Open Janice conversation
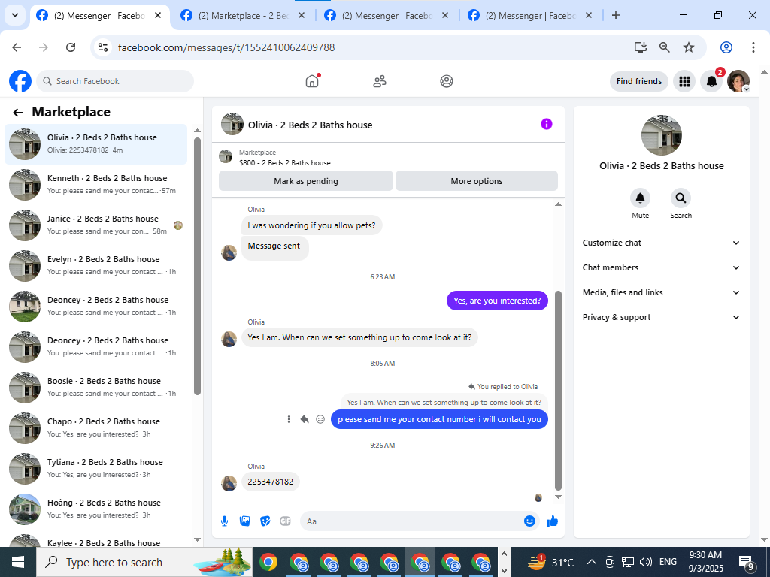Image resolution: width=770 pixels, height=577 pixels. pos(95,225)
